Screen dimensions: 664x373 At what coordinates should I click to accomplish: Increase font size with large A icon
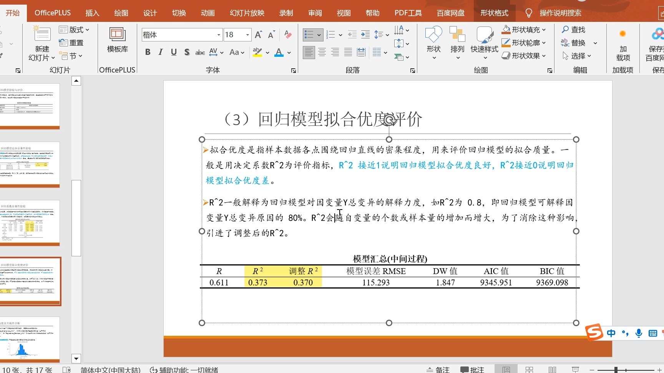click(258, 35)
